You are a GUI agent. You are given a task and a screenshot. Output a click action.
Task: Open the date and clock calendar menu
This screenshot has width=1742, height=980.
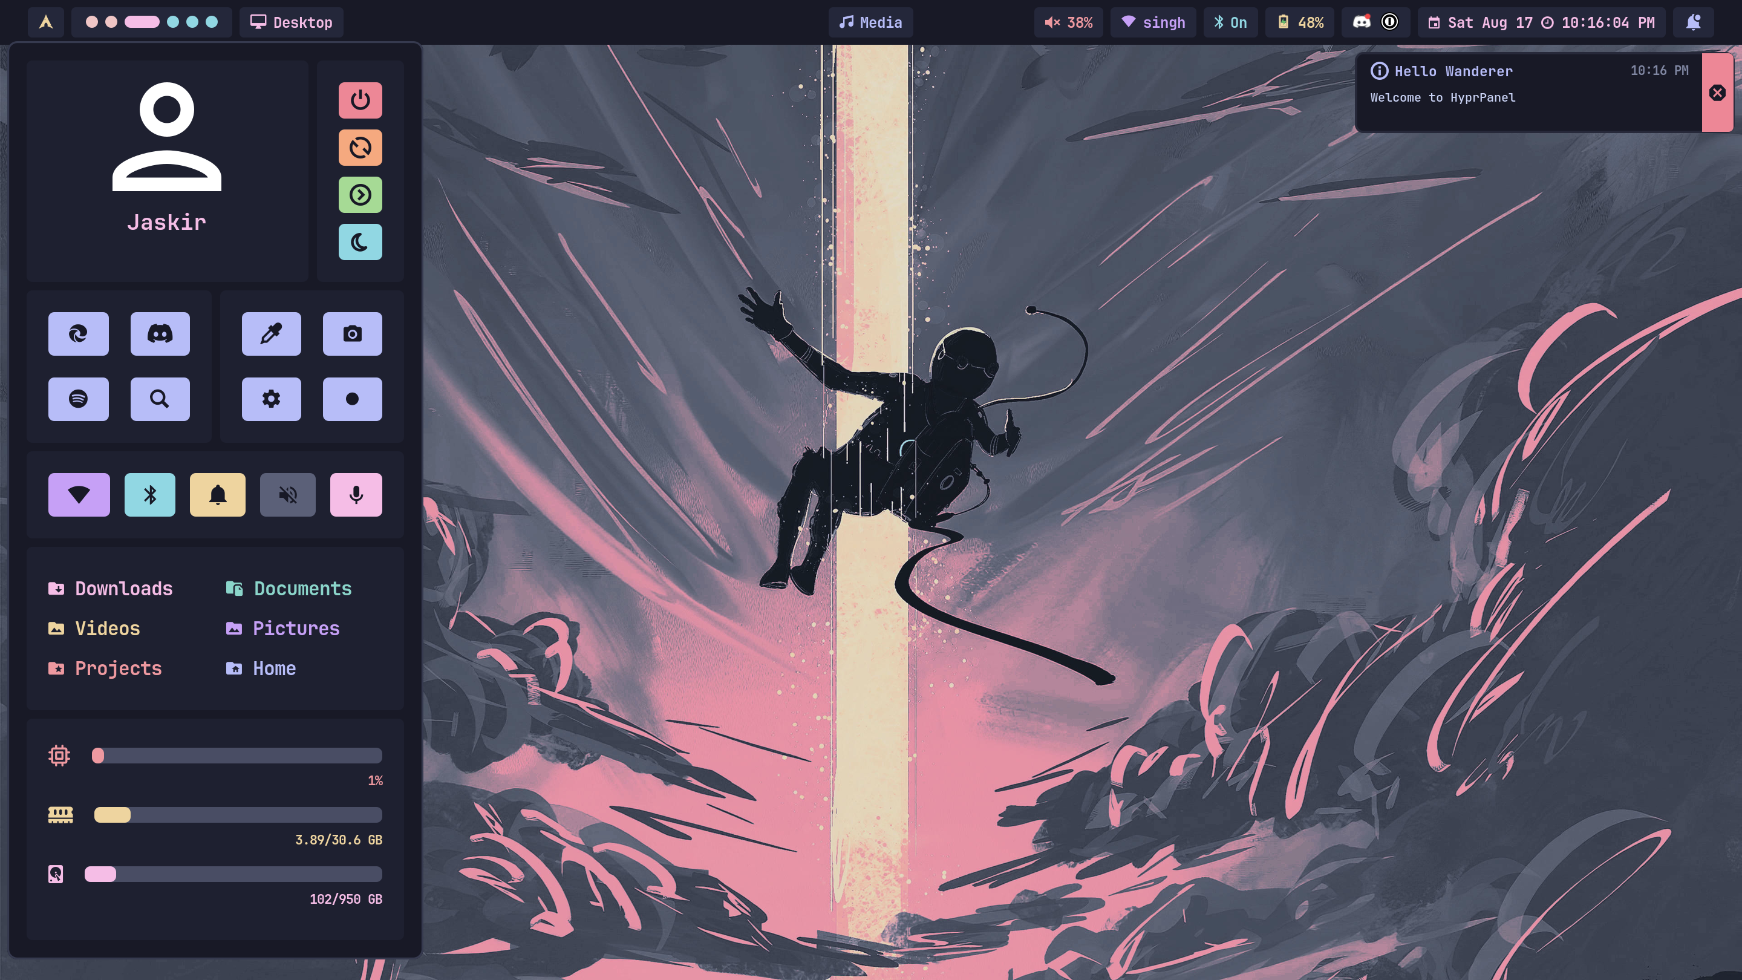[x=1541, y=22]
